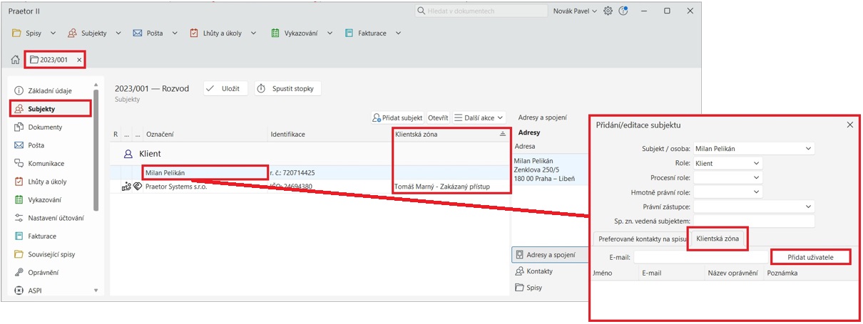Open the settings gear icon

[x=608, y=11]
